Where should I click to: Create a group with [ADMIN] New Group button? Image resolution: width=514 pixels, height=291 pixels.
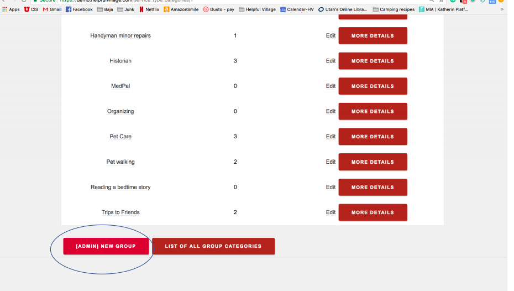pos(106,246)
